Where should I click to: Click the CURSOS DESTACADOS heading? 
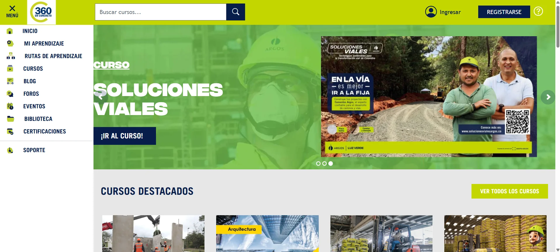click(x=147, y=191)
